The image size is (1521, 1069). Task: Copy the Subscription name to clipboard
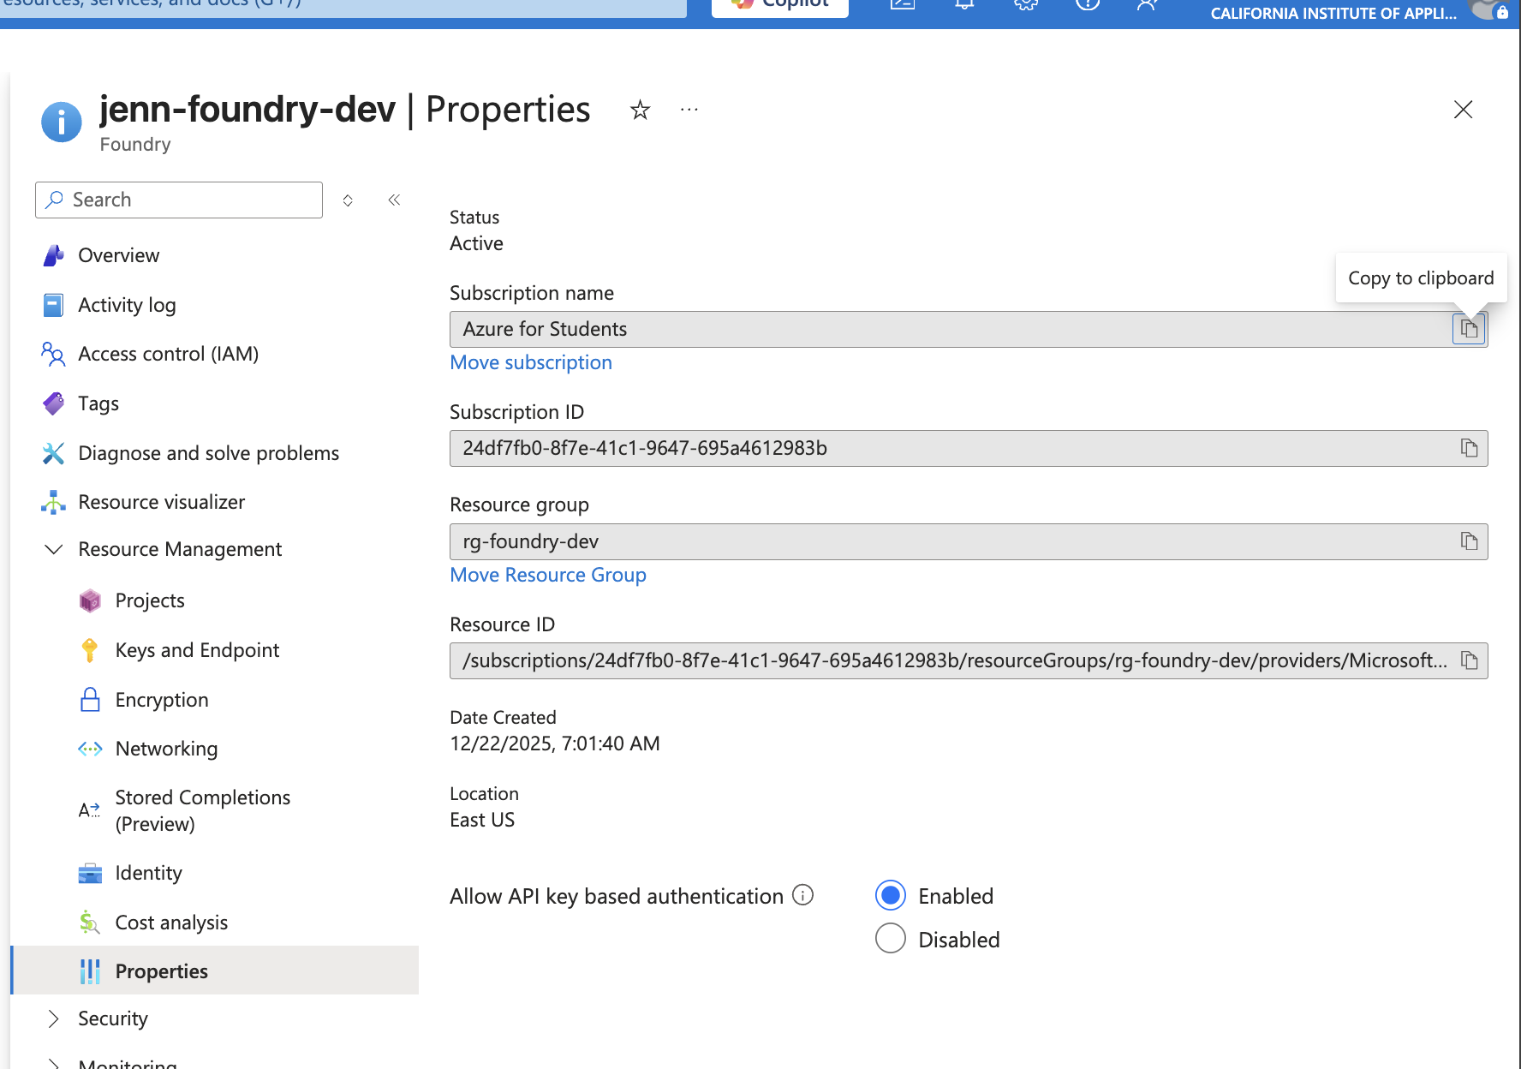point(1469,329)
